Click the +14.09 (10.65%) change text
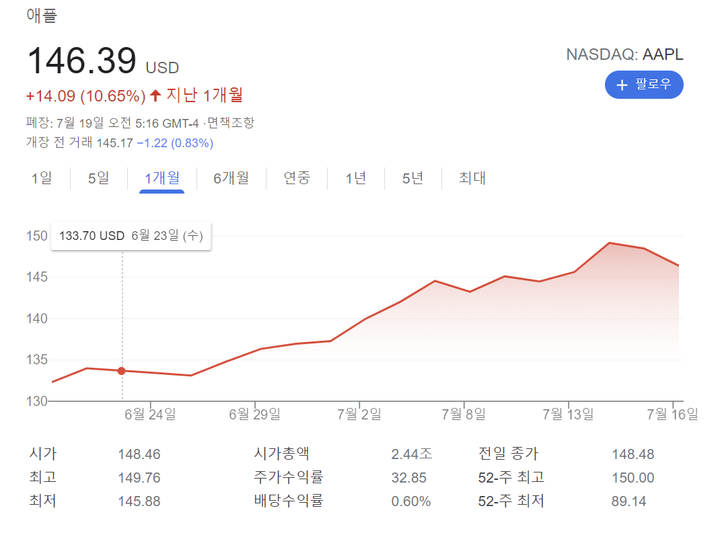 [86, 96]
